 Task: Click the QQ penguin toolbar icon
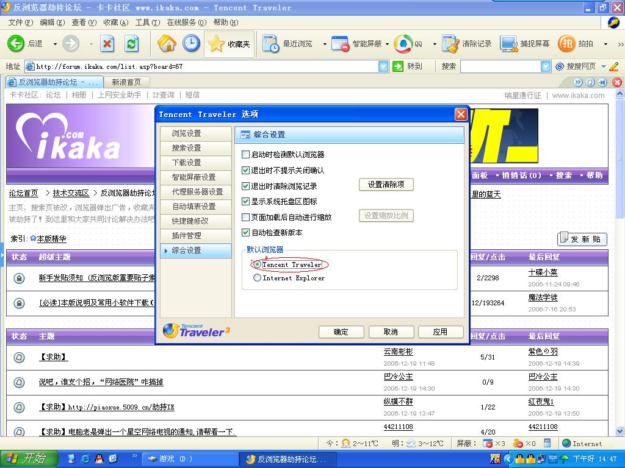click(403, 44)
